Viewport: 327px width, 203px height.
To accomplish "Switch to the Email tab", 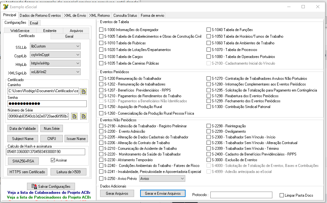I will point(34,23).
